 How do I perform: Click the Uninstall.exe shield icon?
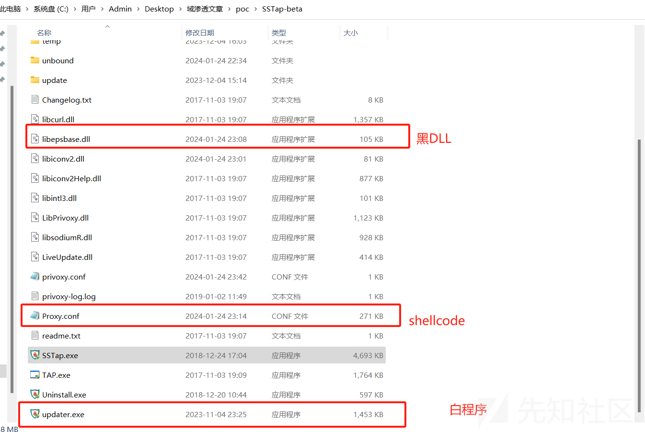[35, 395]
